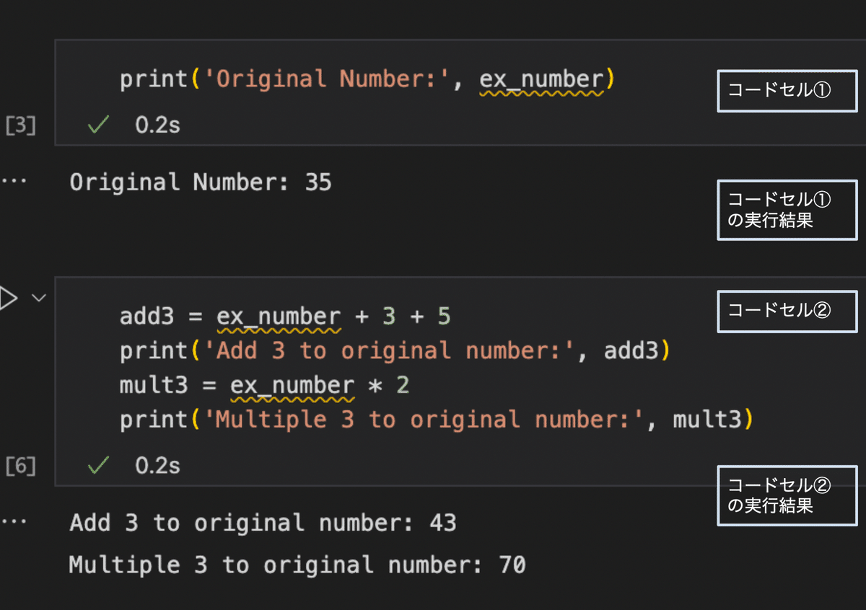This screenshot has height=610, width=866.
Task: Click line print('Original Number:', ex_number)
Action: (x=367, y=79)
